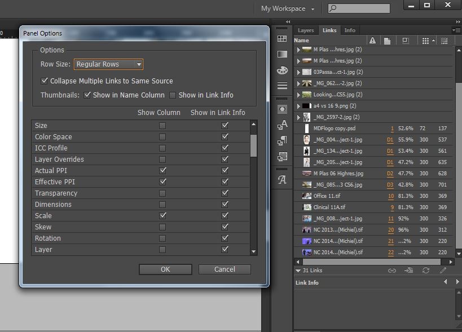Select next link in Link Info
Screen dimensions: 462x332
[457, 282]
